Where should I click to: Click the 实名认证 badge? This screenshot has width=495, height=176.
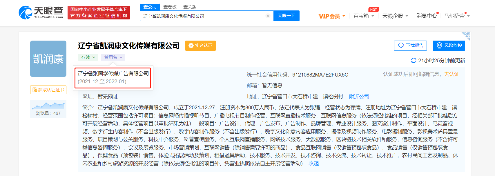200,46
